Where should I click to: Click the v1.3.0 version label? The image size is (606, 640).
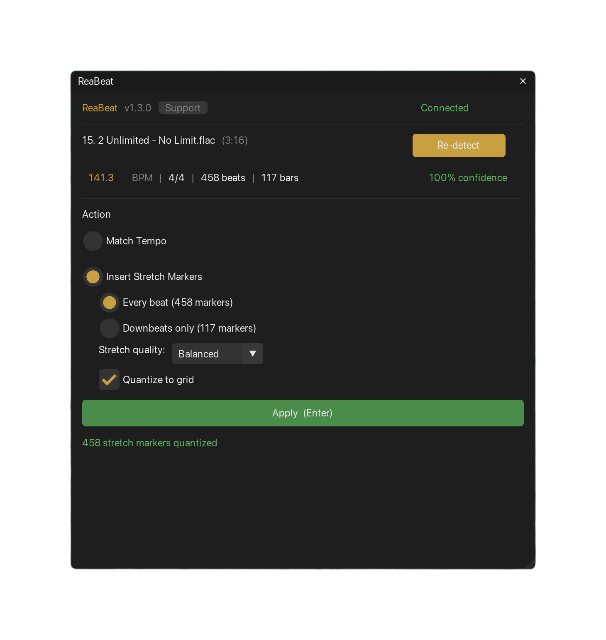coord(138,108)
